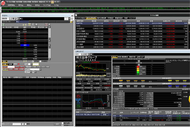Open the ウィンドウ menu bar item
Viewport: 190px width, 127px height.
tap(47, 5)
